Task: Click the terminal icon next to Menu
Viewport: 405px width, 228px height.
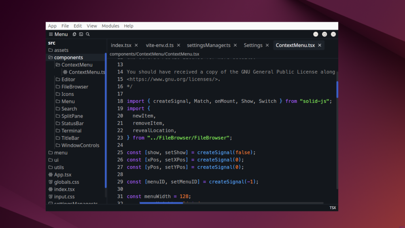Action: tap(81, 34)
